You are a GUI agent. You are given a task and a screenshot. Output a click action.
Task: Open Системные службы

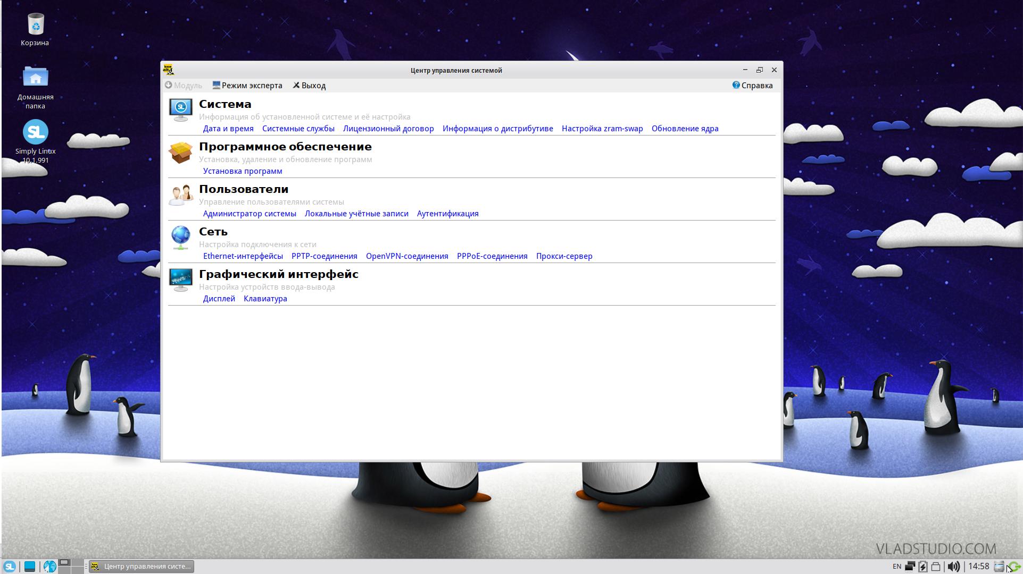click(298, 129)
